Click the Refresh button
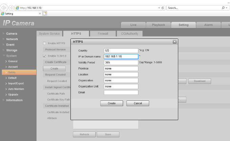 (84, 134)
